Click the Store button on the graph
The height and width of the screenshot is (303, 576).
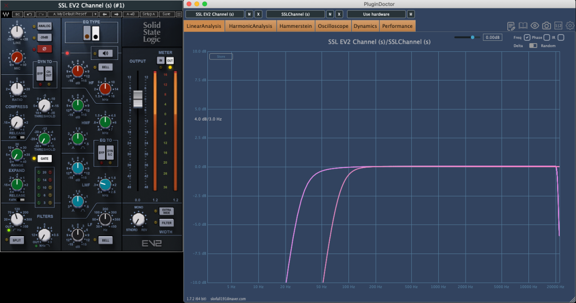(221, 57)
